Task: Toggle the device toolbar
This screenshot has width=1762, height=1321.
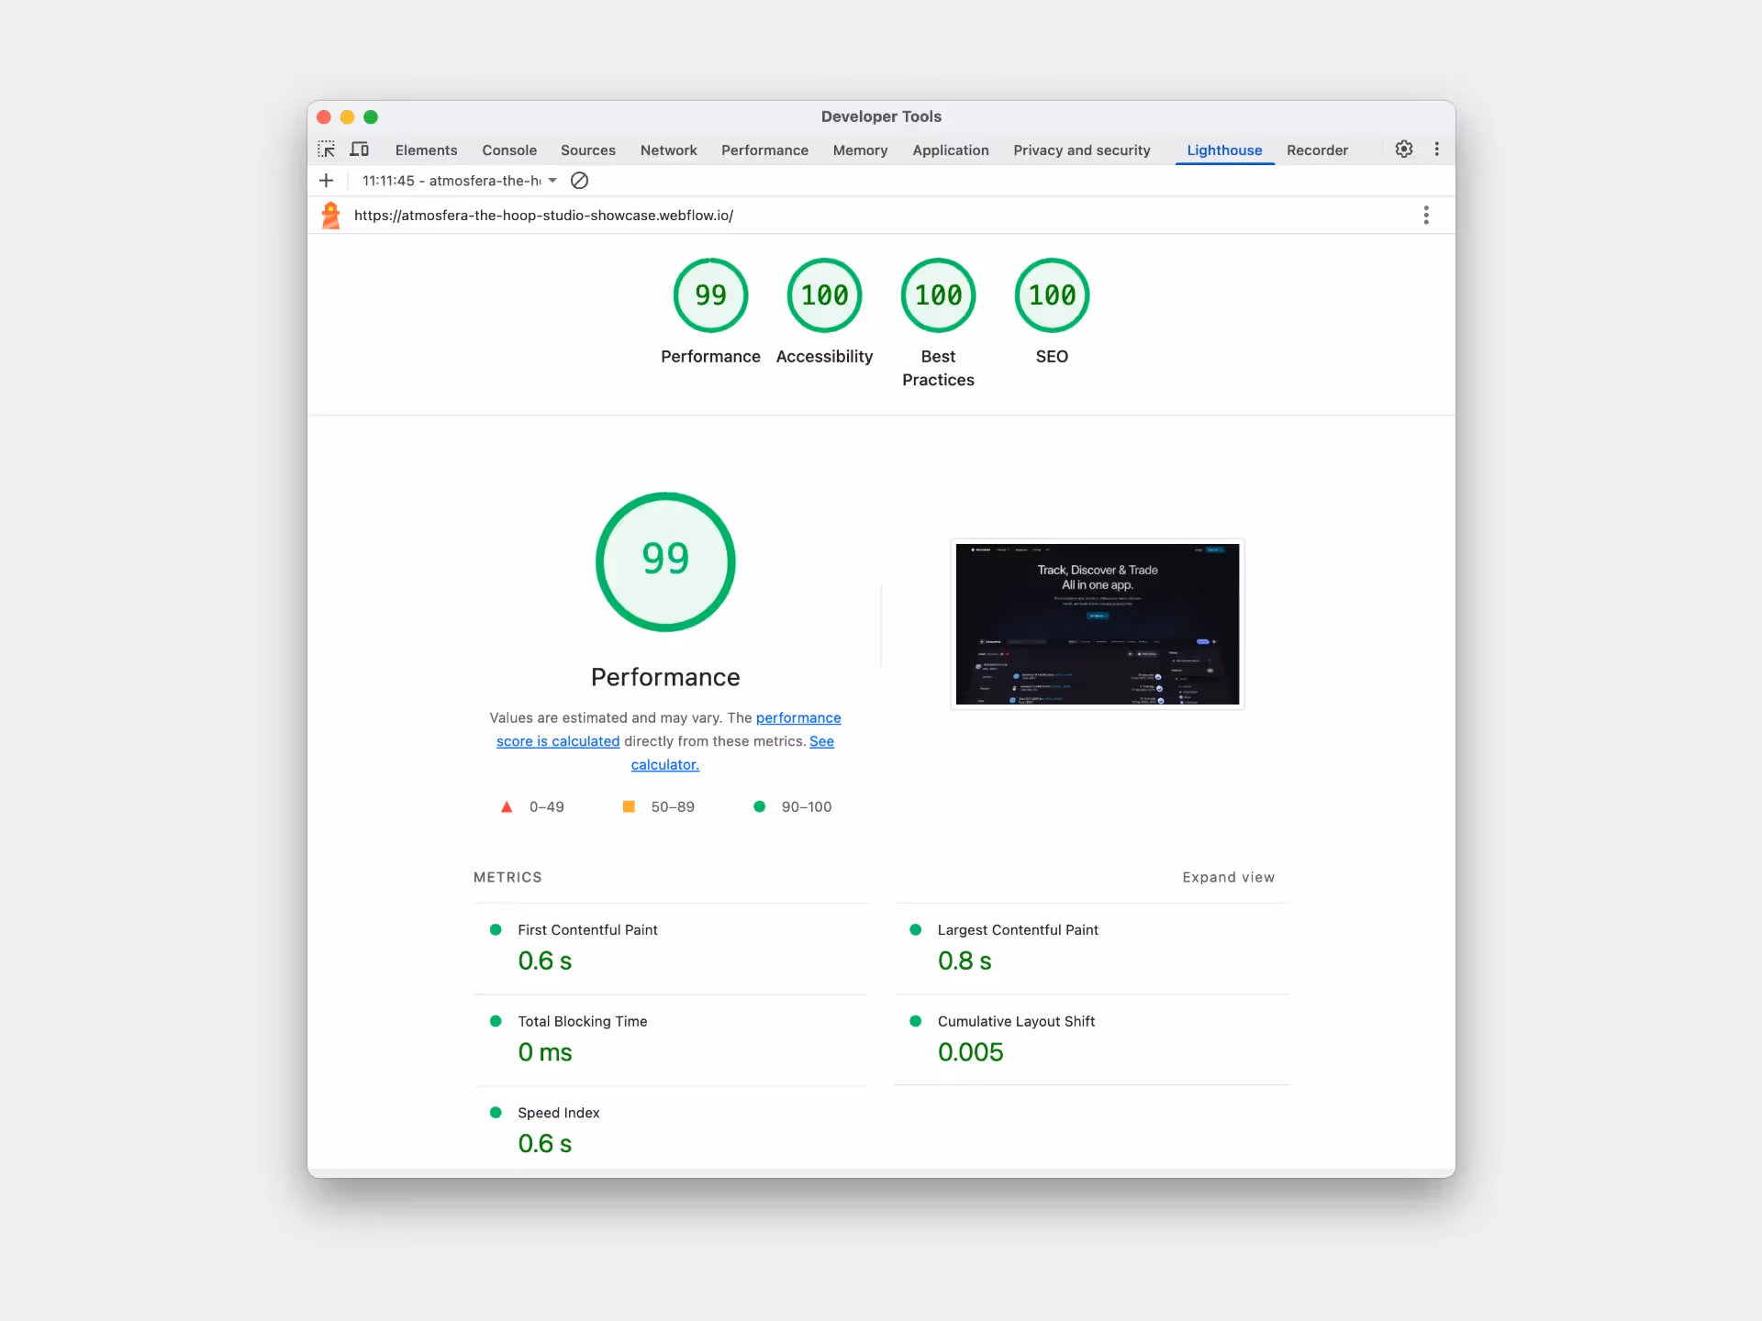Action: point(359,149)
